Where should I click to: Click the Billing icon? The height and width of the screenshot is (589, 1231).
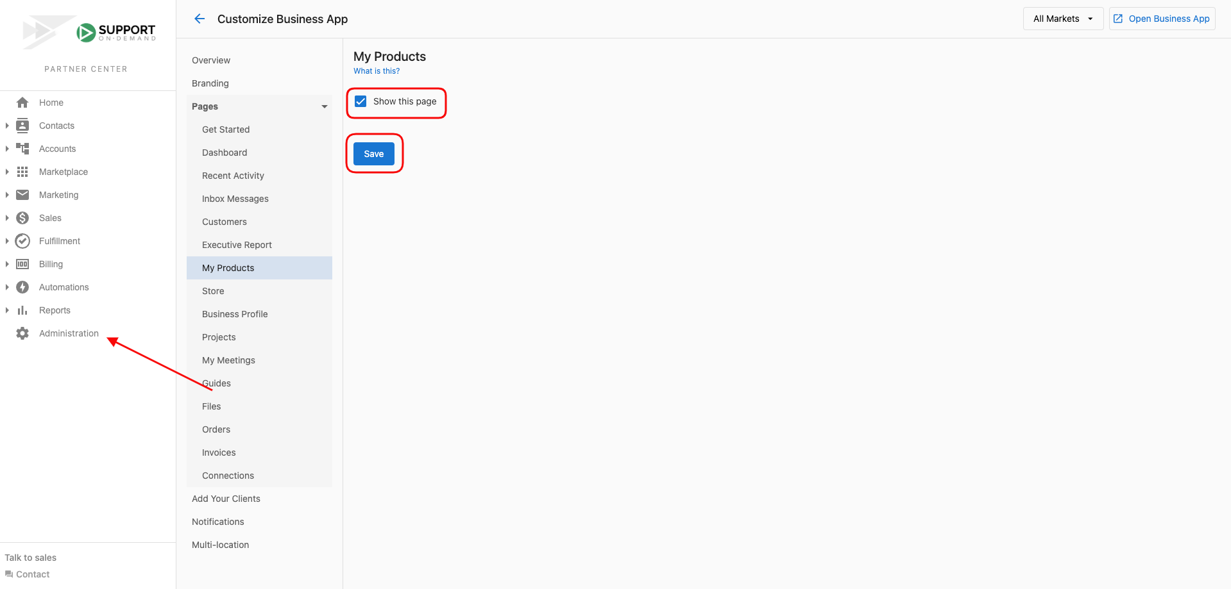(22, 264)
